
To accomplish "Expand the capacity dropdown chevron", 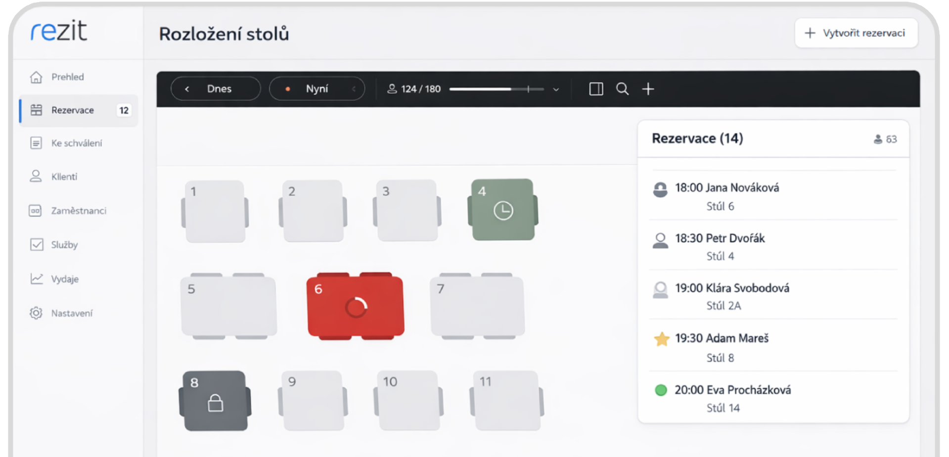I will tap(556, 89).
